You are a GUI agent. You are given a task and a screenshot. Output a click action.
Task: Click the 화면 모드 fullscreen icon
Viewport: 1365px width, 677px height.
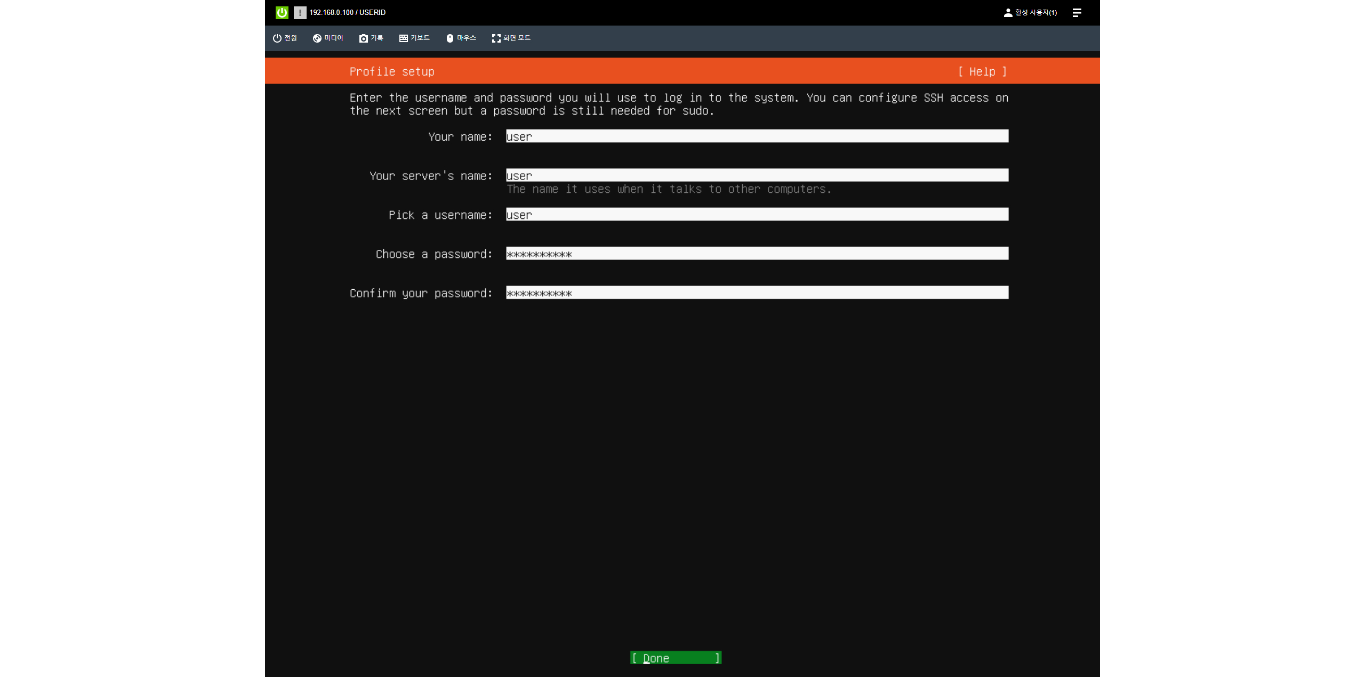(496, 38)
